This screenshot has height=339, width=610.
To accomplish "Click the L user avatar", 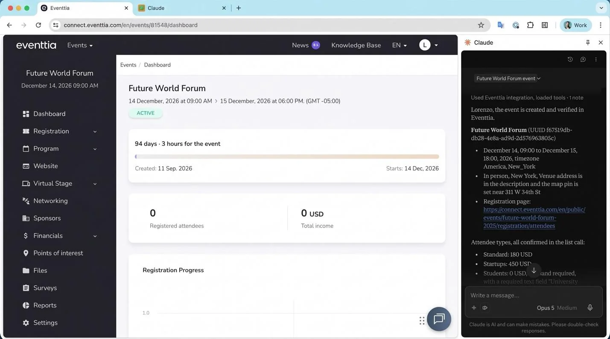I will click(x=425, y=45).
